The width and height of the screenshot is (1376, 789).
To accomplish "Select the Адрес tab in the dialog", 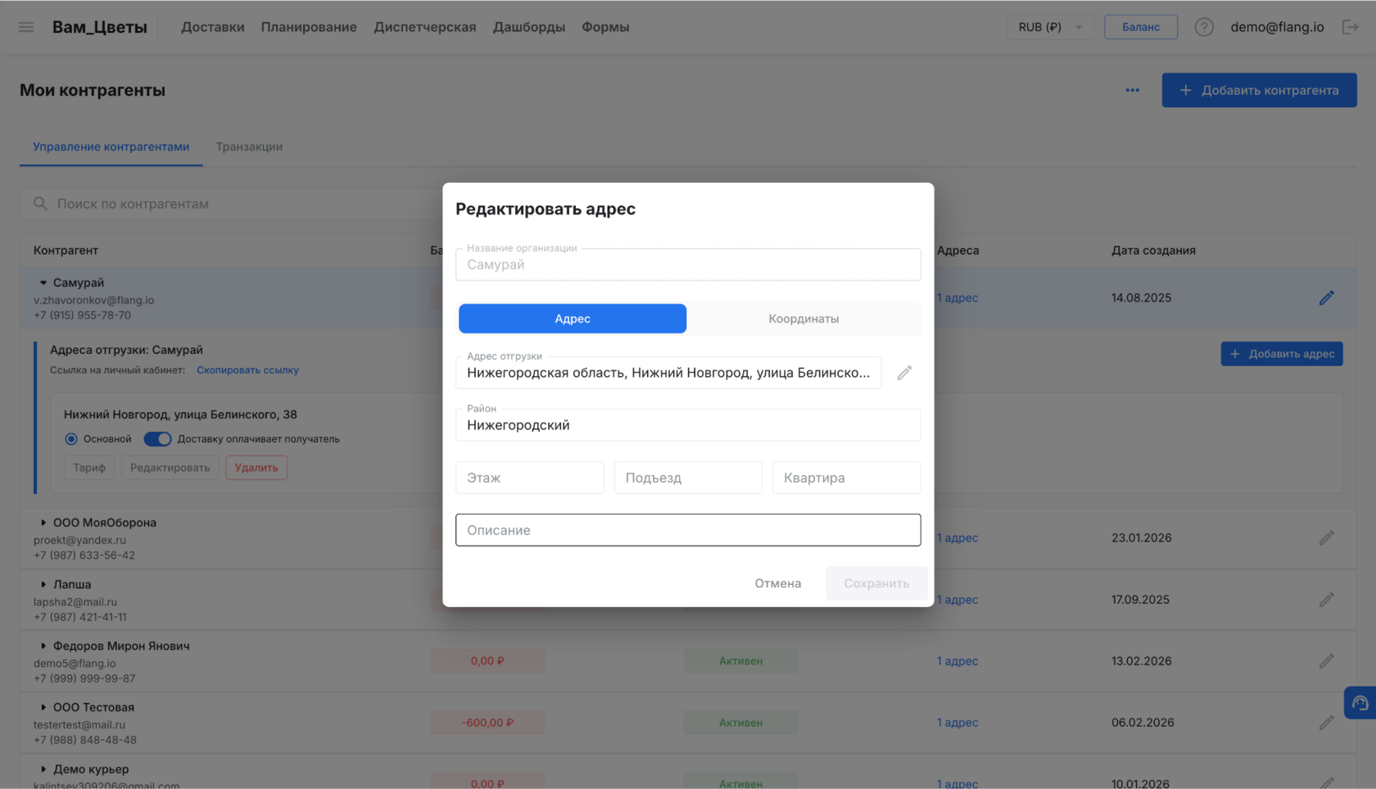I will [x=573, y=319].
